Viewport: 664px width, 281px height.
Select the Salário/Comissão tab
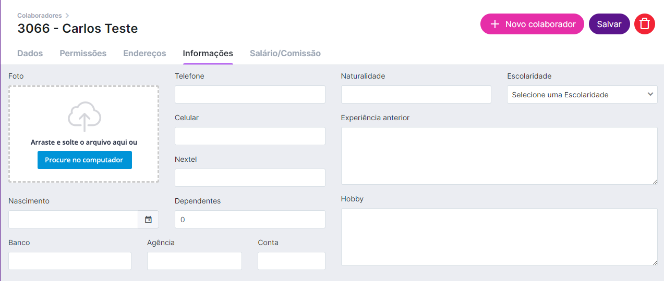tap(285, 53)
